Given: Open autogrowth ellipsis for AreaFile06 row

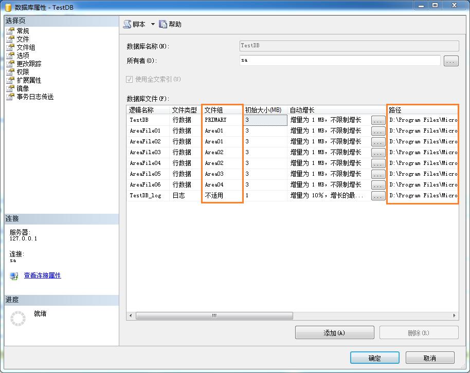Looking at the screenshot, I should click(x=378, y=185).
